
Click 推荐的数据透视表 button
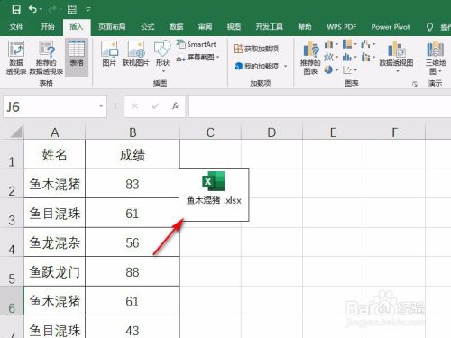[46, 58]
